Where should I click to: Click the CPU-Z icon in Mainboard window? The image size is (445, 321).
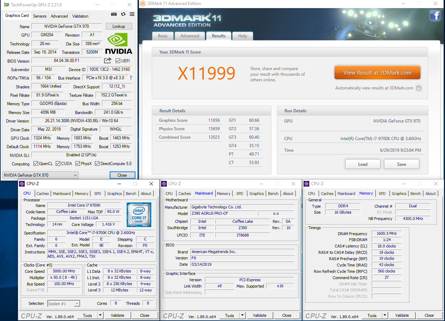pyautogui.click(x=164, y=183)
